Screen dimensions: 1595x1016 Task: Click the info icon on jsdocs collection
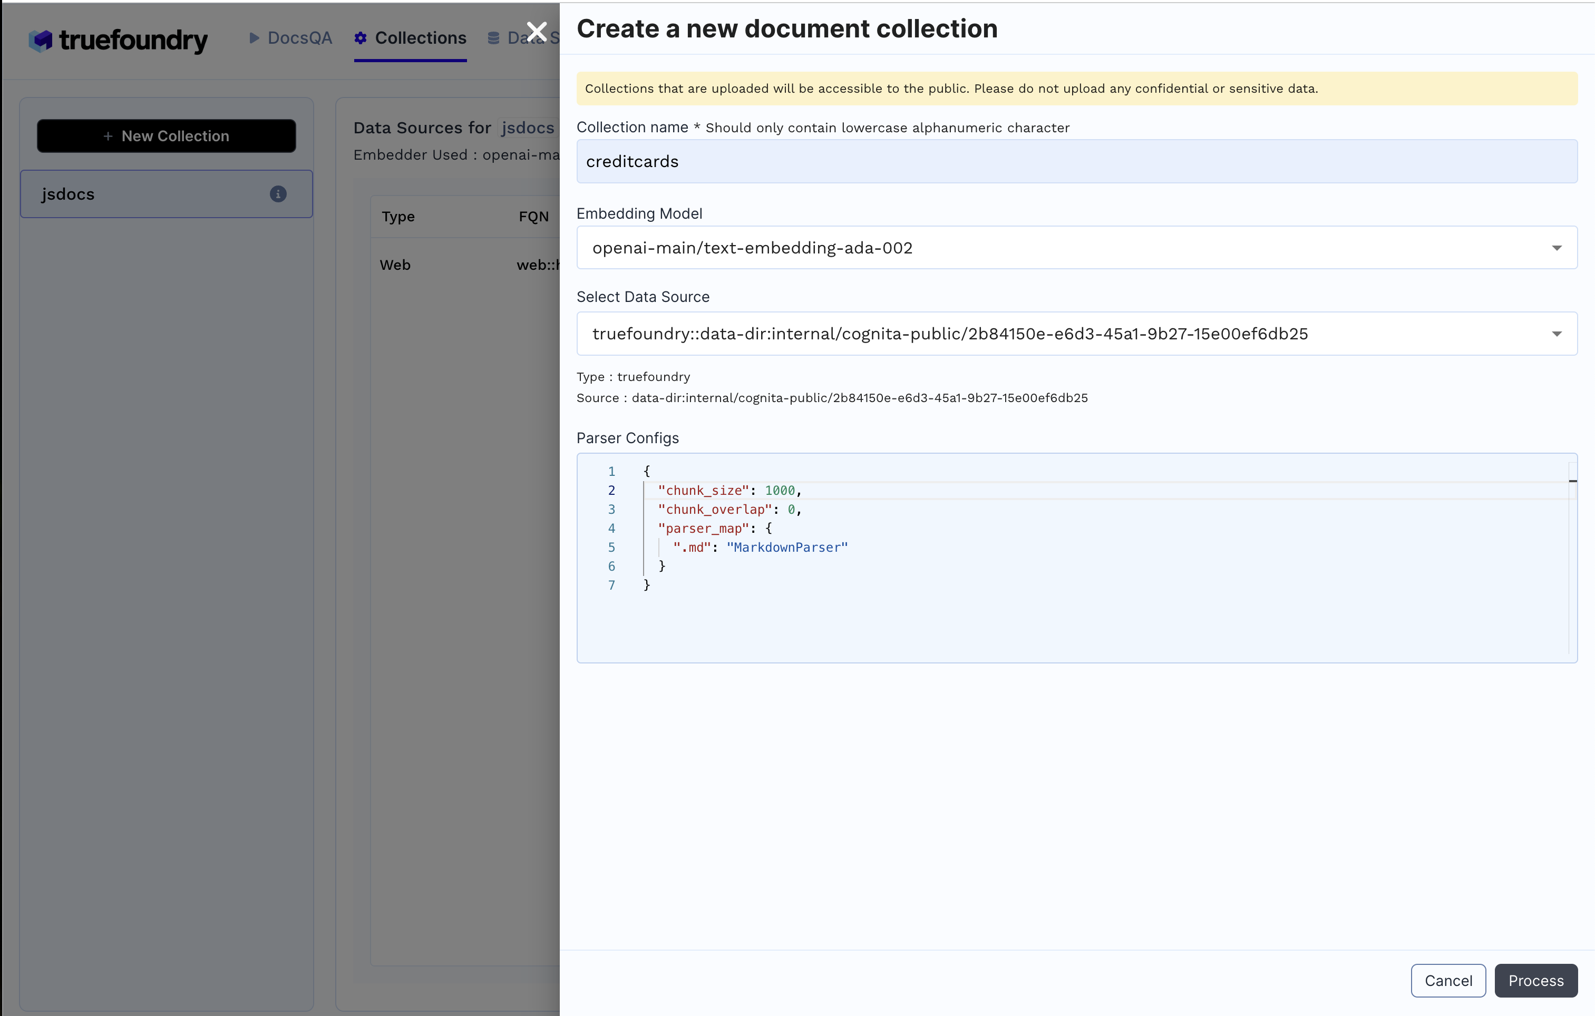tap(277, 193)
